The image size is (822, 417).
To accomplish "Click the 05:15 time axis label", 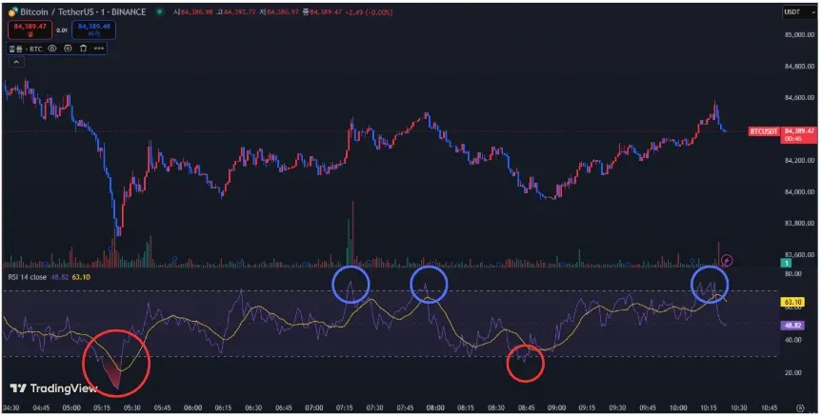I will coord(102,407).
